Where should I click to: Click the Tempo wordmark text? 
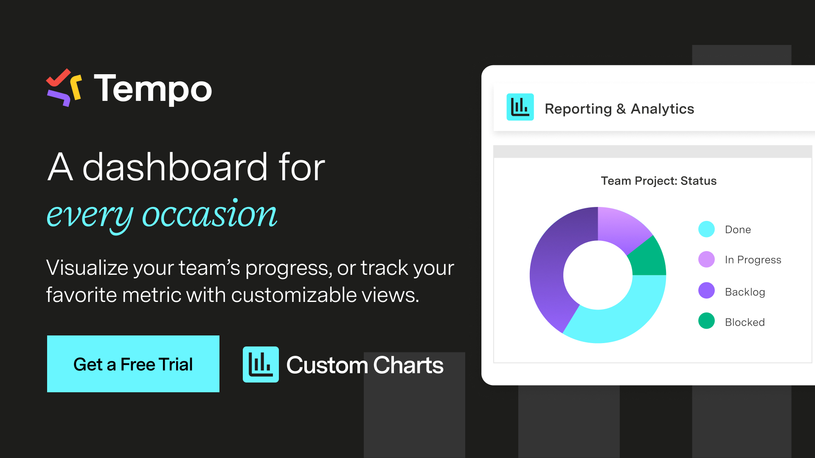153,89
